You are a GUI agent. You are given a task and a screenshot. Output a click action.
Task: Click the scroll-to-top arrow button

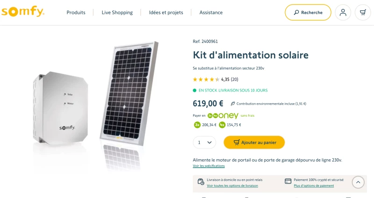(x=358, y=182)
